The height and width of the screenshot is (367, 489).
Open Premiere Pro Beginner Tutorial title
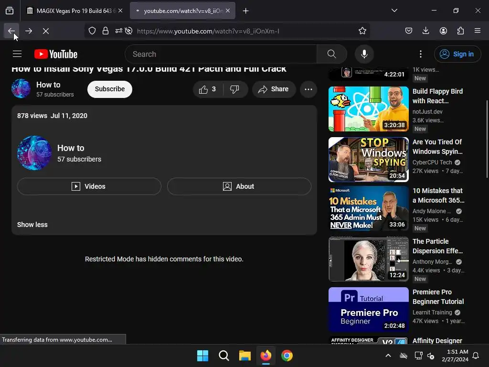tap(438, 297)
